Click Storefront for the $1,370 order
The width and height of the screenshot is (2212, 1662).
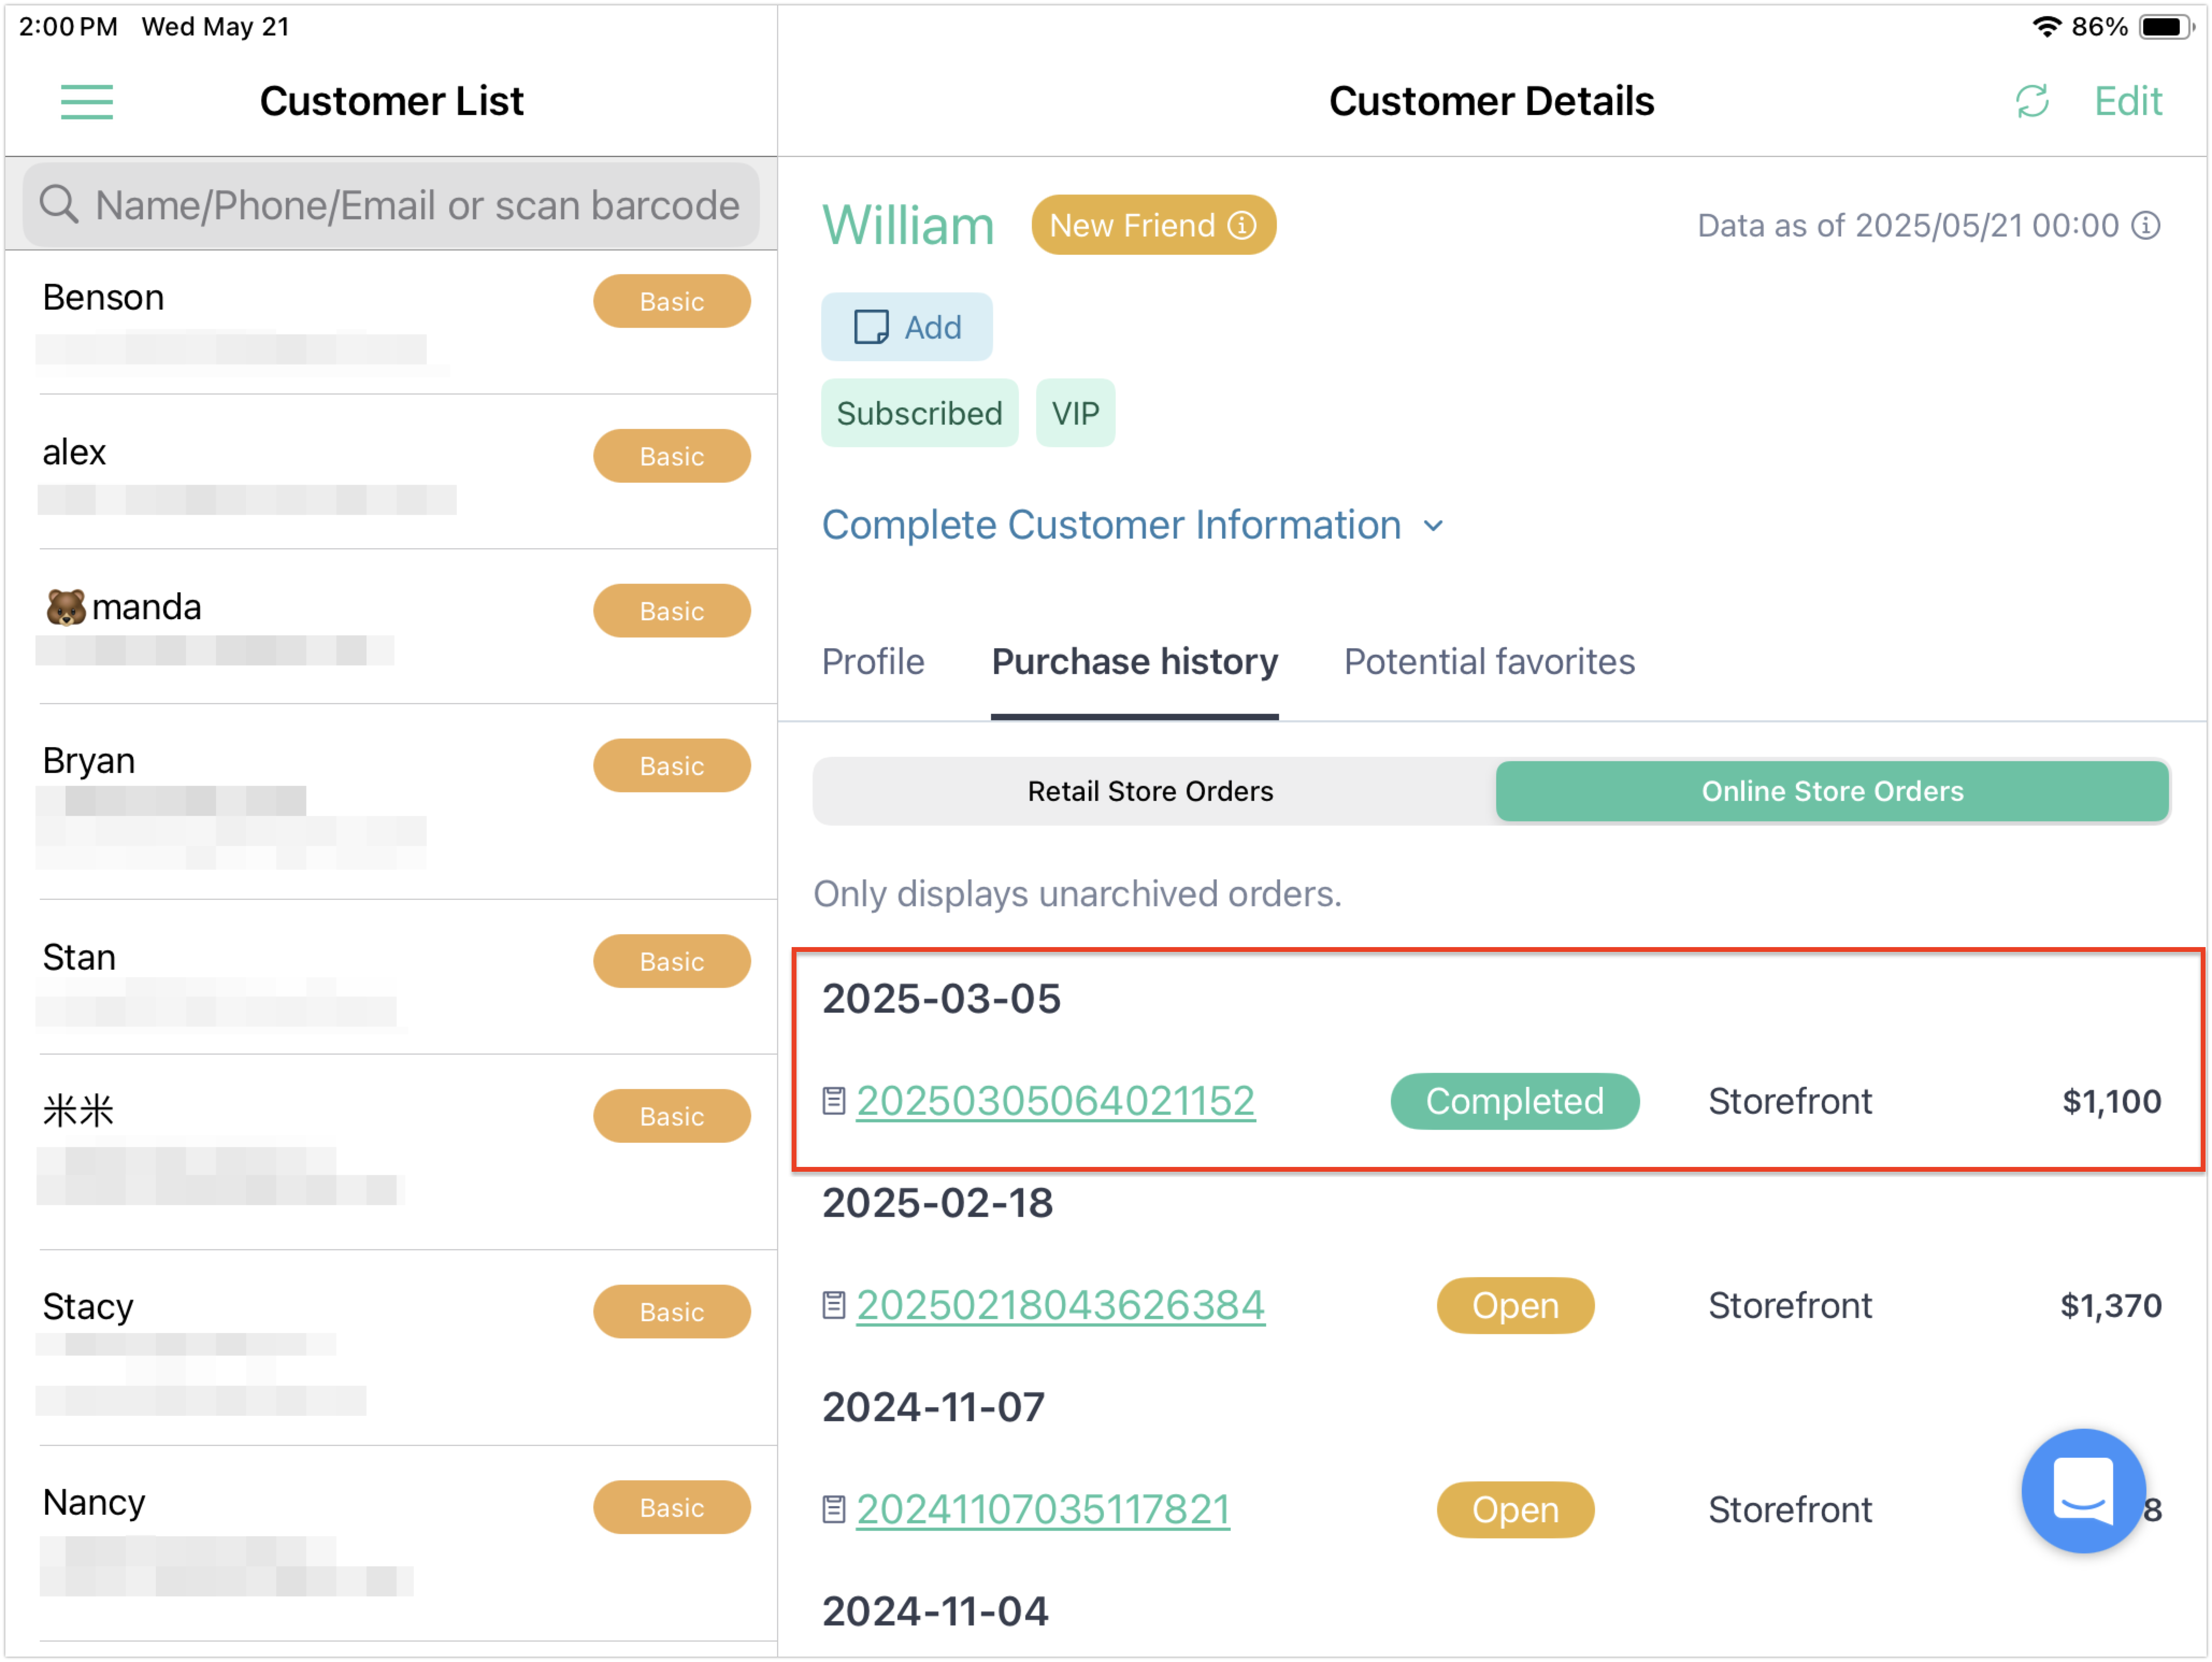(1790, 1306)
